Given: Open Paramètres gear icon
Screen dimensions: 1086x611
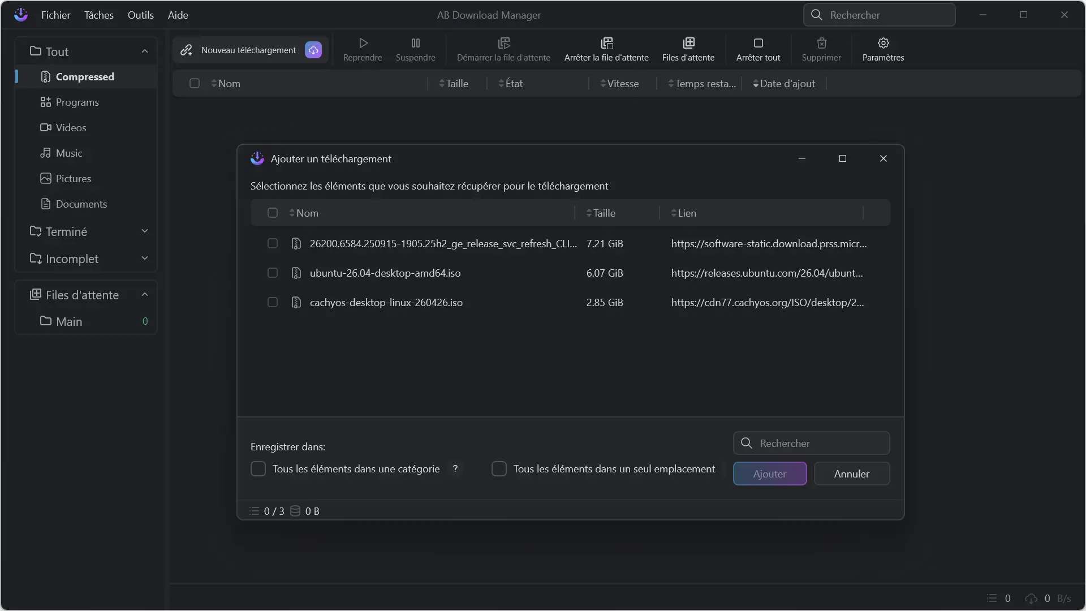Looking at the screenshot, I should click(x=884, y=43).
